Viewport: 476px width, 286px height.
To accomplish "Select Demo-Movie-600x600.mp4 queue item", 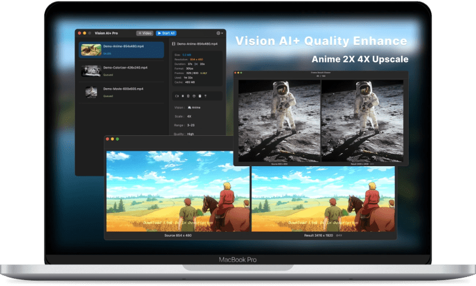I will tap(122, 92).
